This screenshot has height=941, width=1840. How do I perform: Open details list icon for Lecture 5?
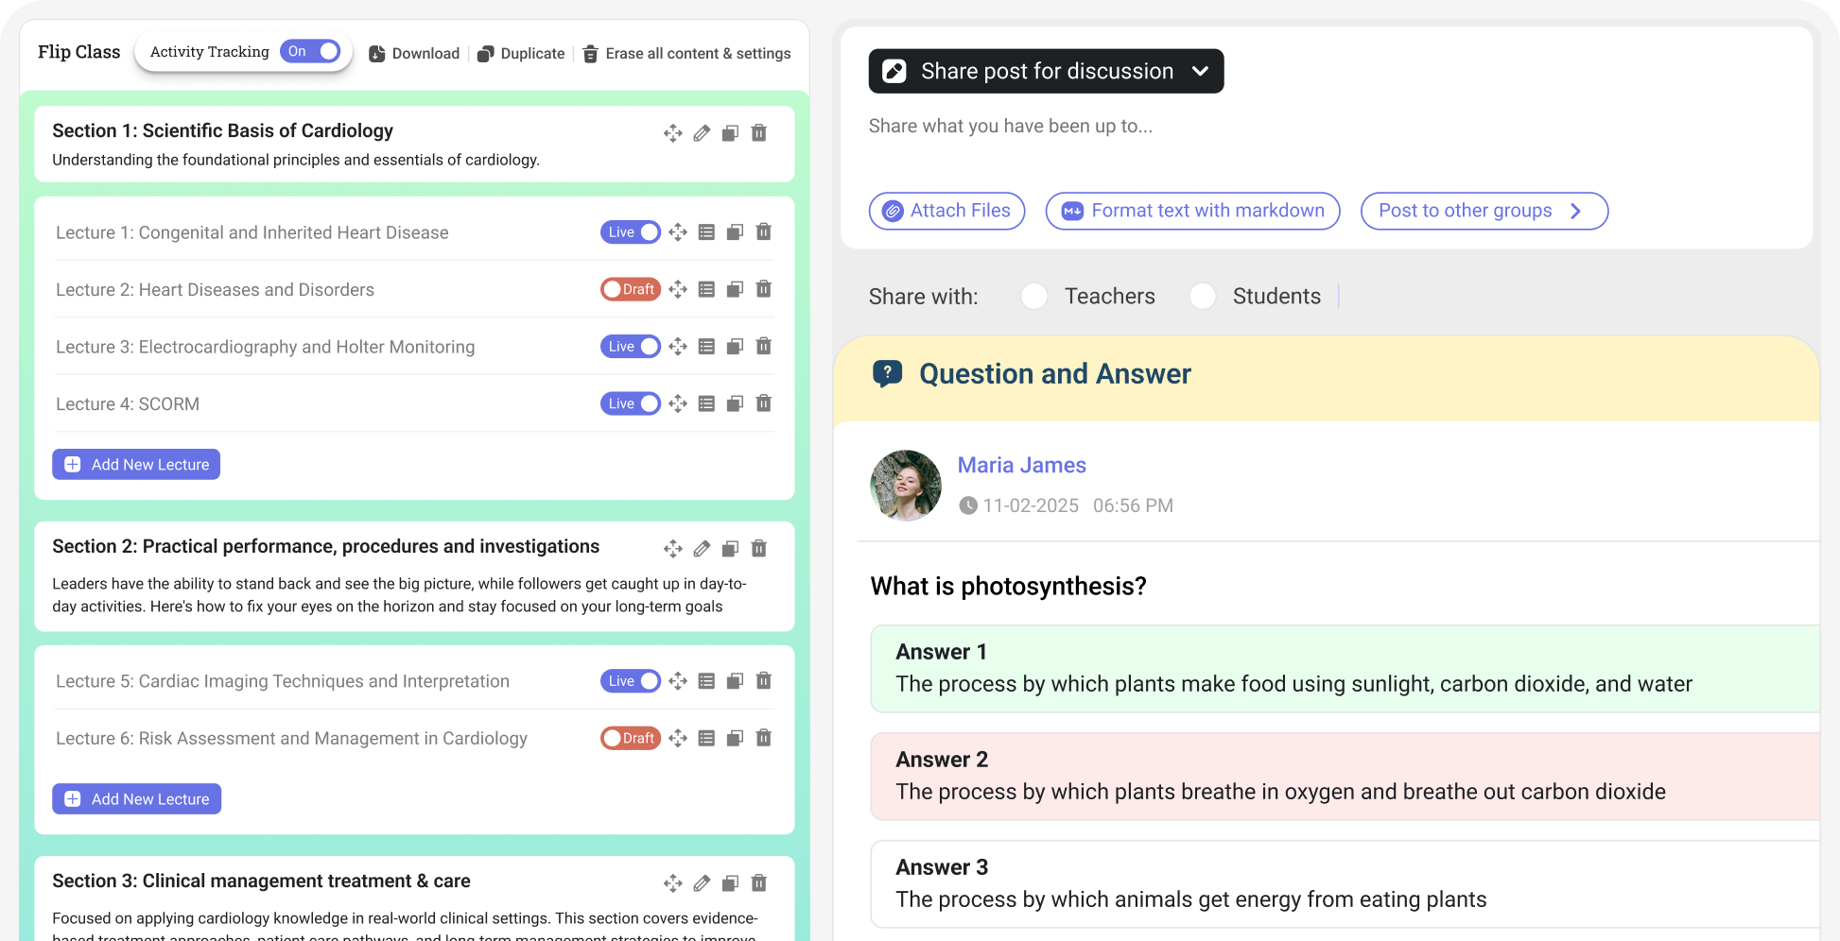(x=706, y=681)
